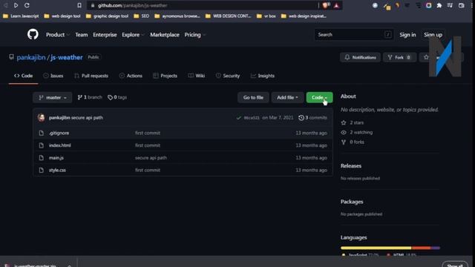Click the yellow JavaScript segment of languages bar
Viewport: 475px width, 267px height.
(x=376, y=248)
